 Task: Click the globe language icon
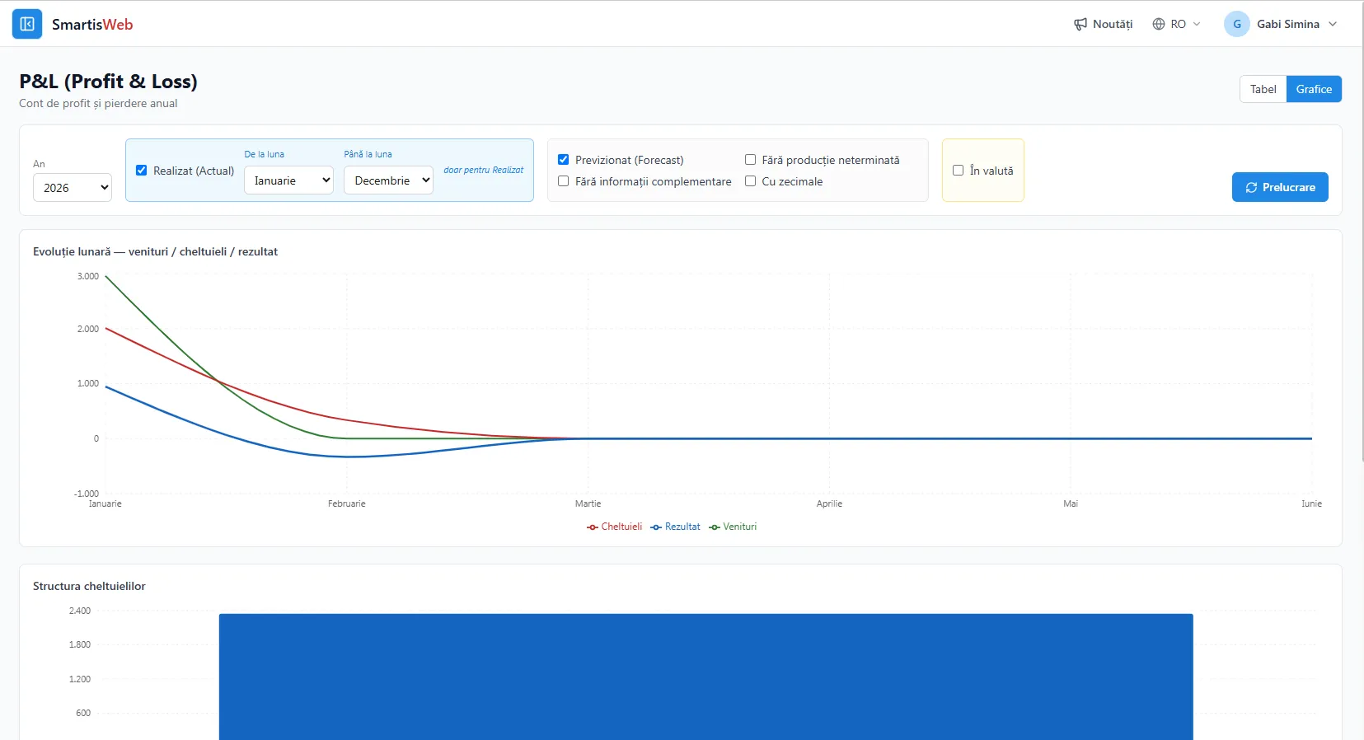(1159, 24)
